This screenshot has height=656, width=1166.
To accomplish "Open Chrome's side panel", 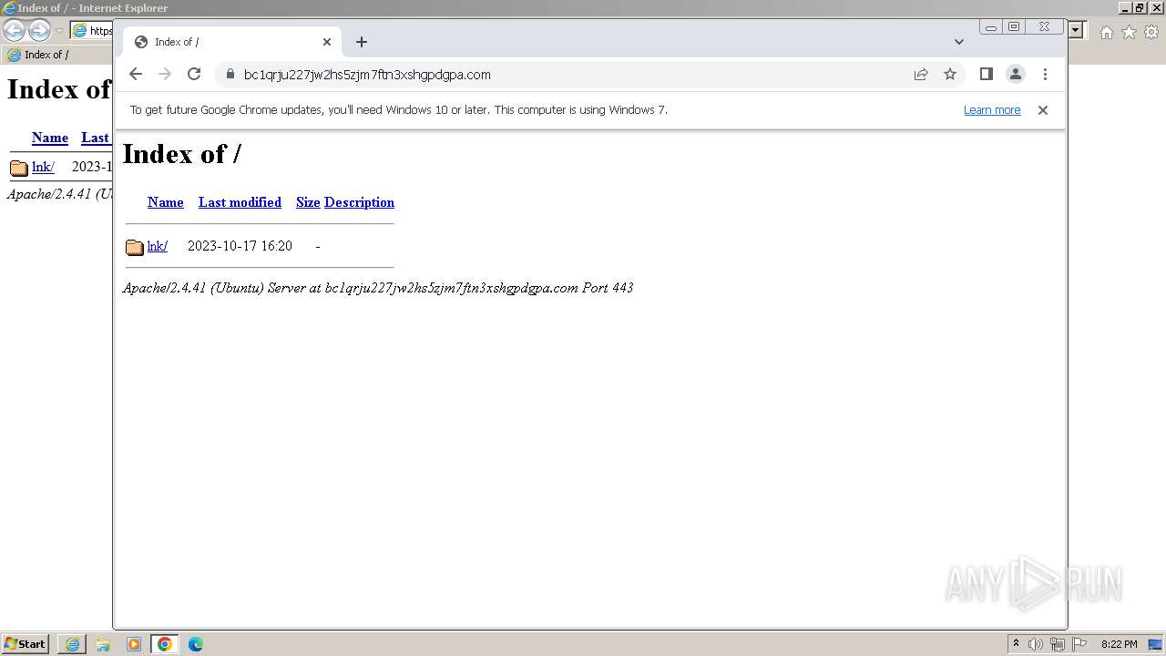I will click(x=986, y=74).
